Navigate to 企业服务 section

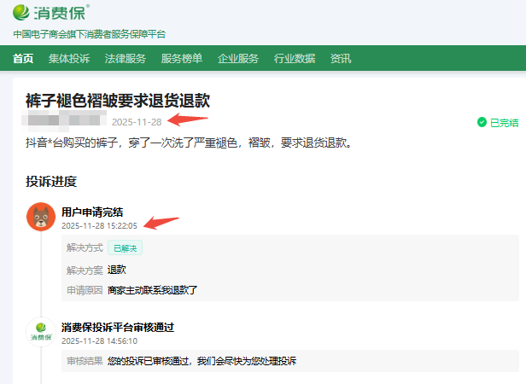pos(238,59)
